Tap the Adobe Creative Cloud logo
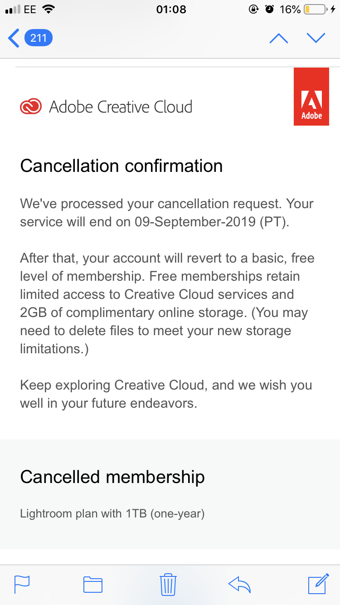This screenshot has width=340, height=605. [x=30, y=107]
